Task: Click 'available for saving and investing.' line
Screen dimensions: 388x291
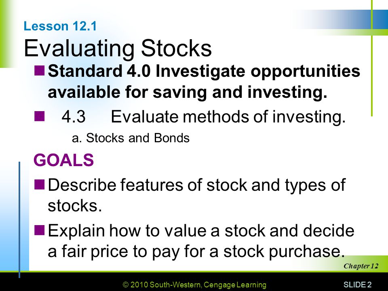Action: (188, 92)
